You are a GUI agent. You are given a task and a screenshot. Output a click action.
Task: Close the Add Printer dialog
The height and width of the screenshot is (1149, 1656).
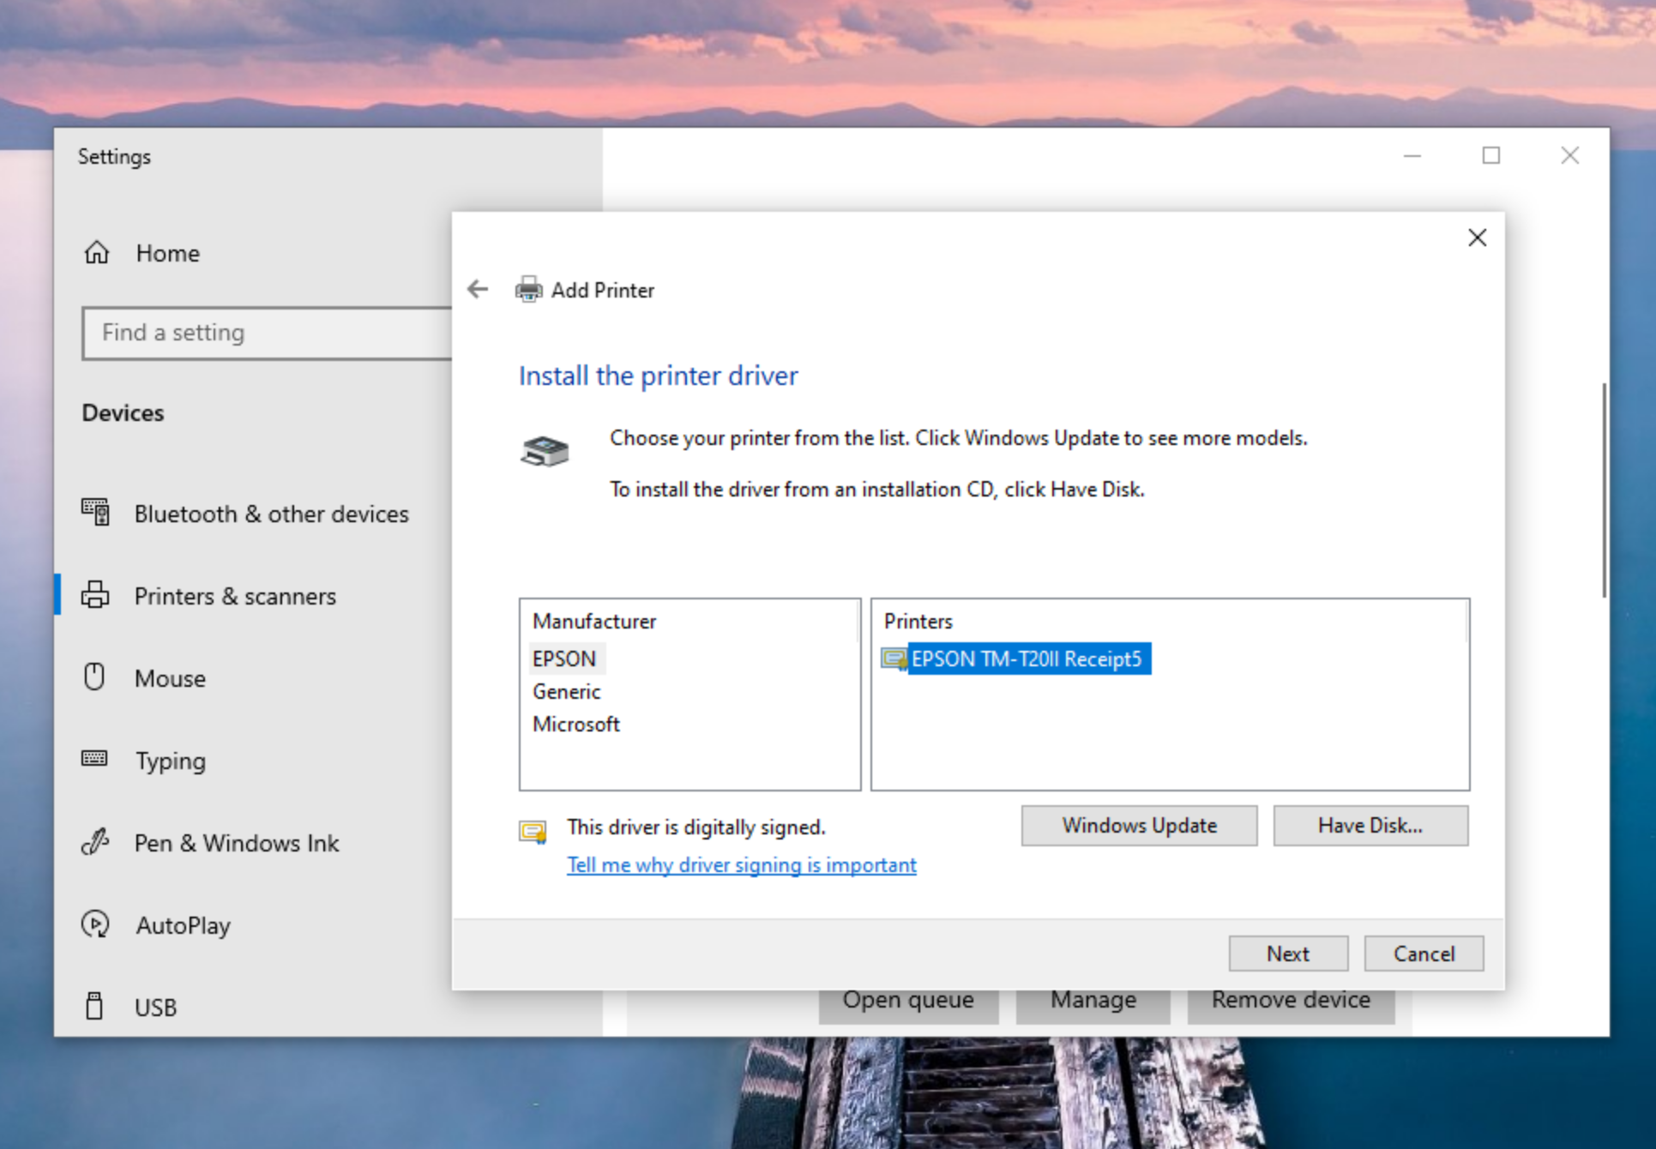[x=1477, y=238]
